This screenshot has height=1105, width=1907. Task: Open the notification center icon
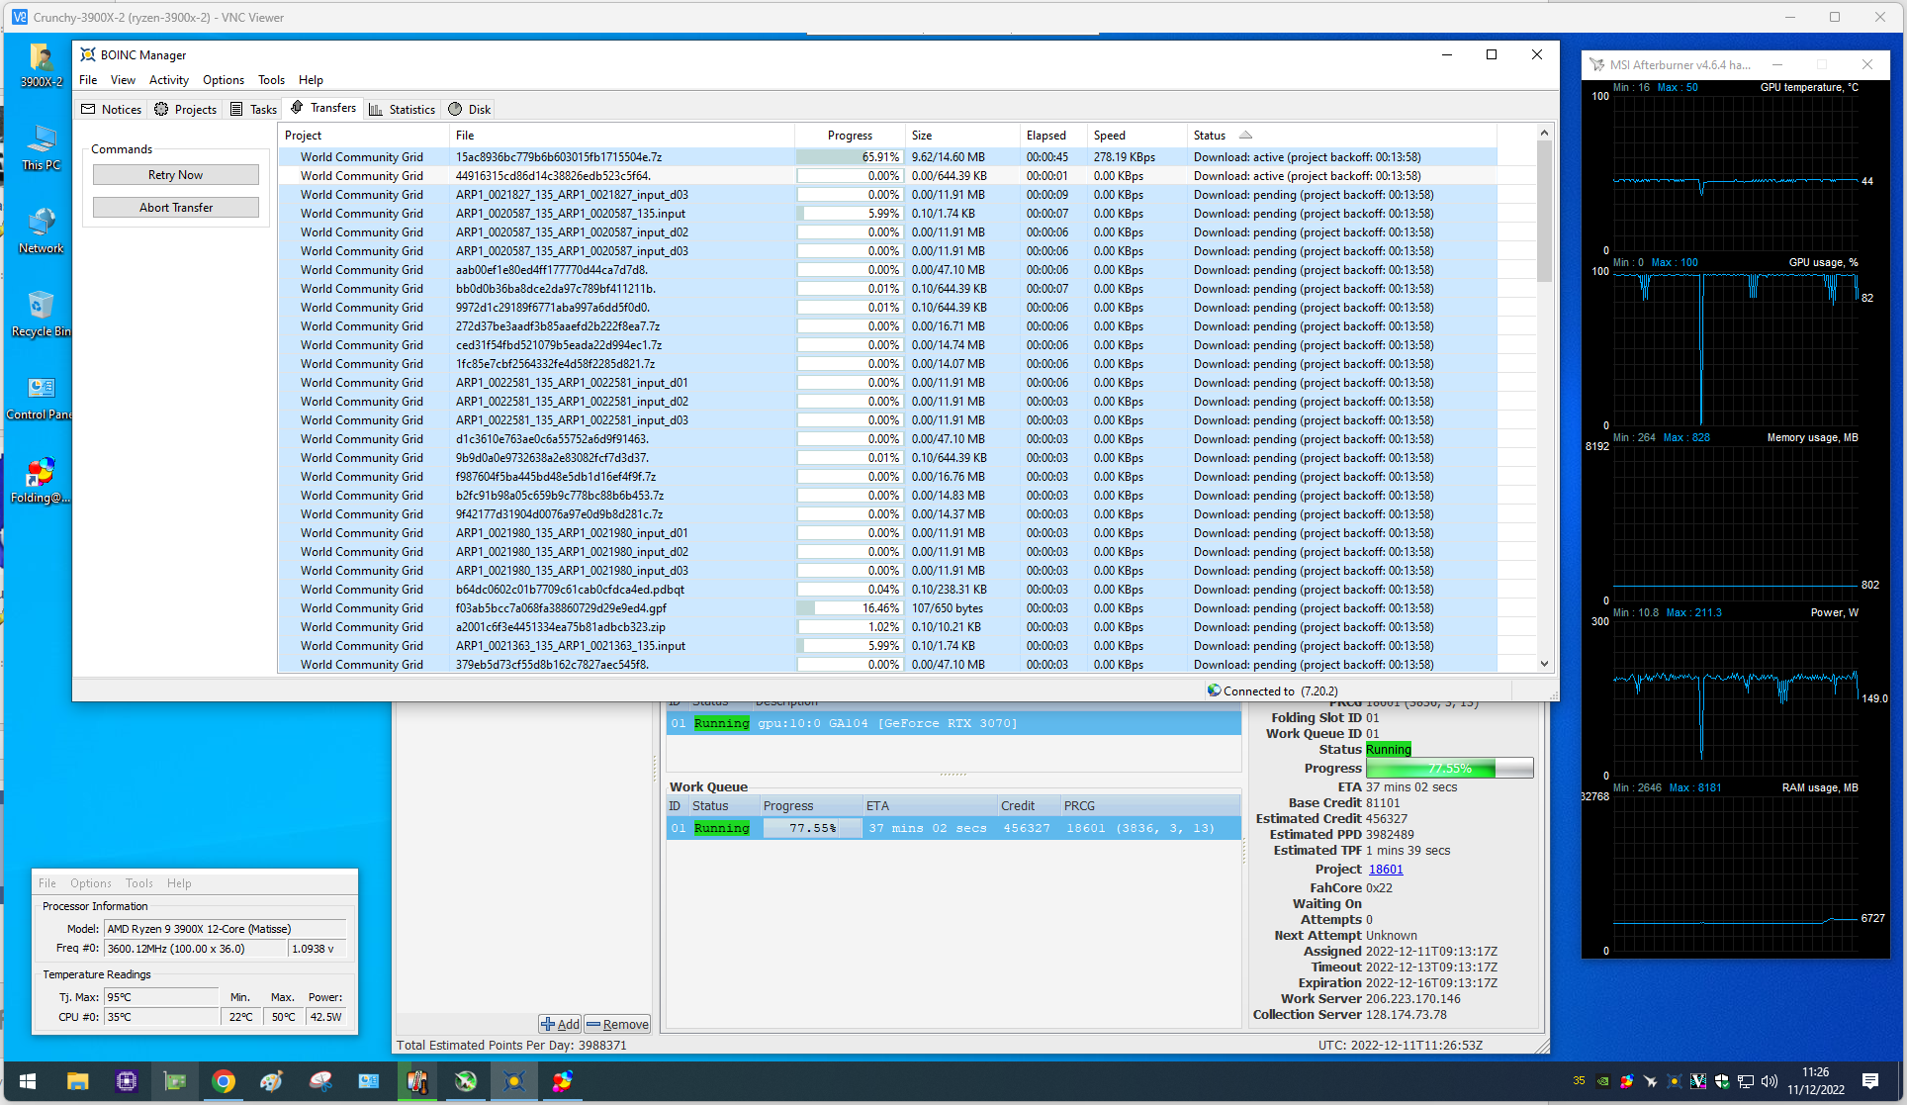tap(1870, 1081)
